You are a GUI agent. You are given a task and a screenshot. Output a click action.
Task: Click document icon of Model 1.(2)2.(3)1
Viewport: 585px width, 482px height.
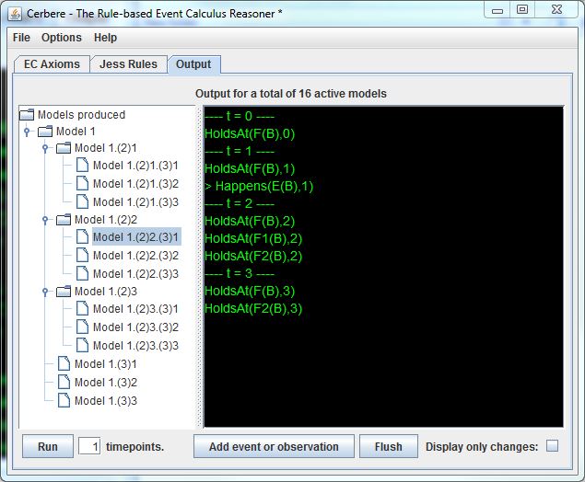[x=82, y=236]
